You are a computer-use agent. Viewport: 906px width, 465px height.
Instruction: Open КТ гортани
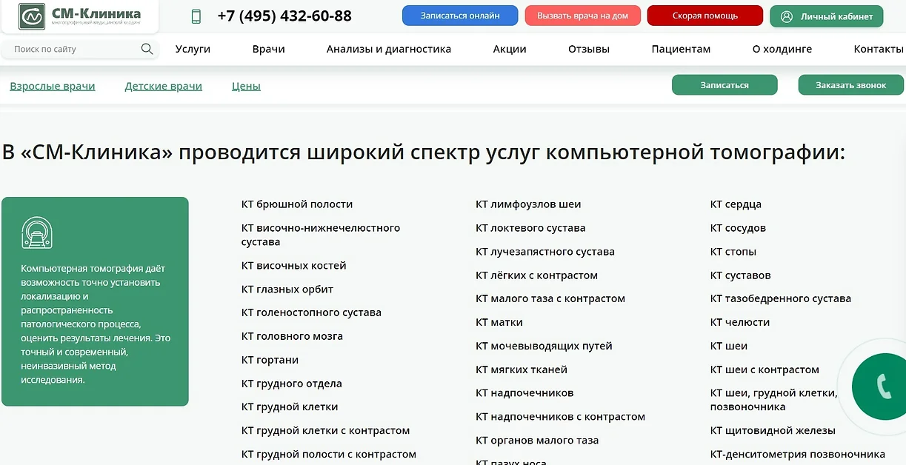tap(270, 360)
